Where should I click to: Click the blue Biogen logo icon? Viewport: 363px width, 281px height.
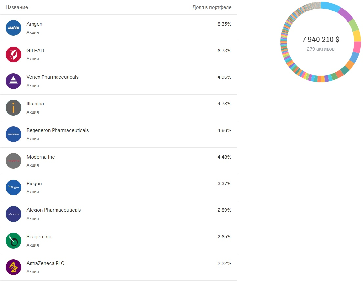click(x=13, y=187)
